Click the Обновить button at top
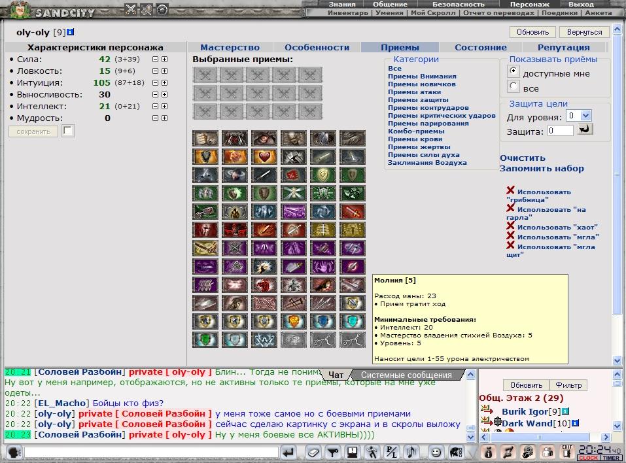This screenshot has height=463, width=626. (532, 32)
